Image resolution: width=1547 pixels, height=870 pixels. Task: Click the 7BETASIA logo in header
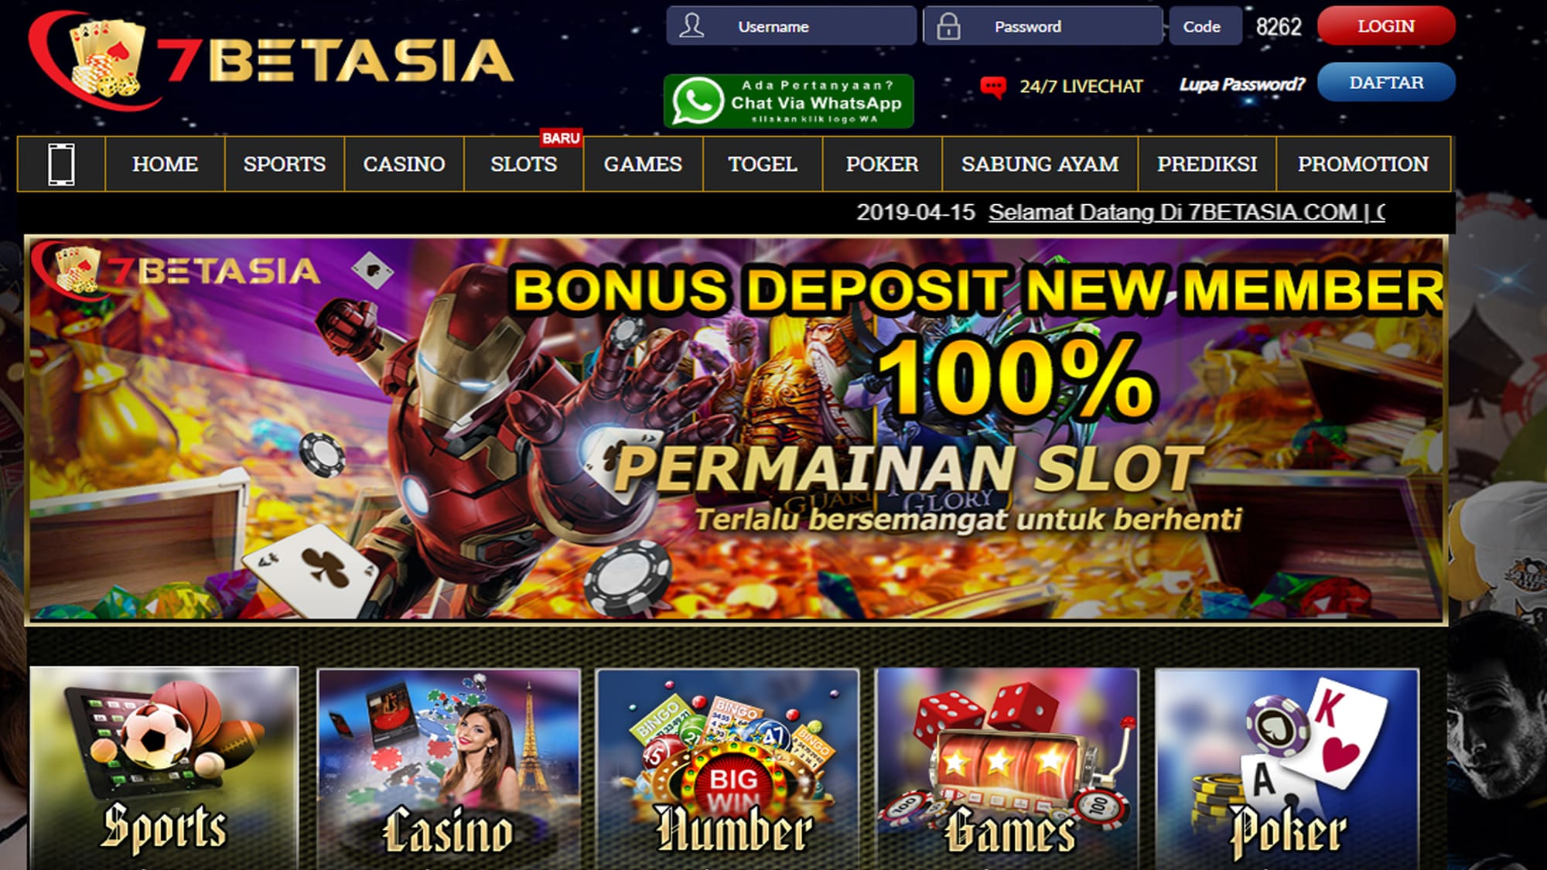coord(271,60)
